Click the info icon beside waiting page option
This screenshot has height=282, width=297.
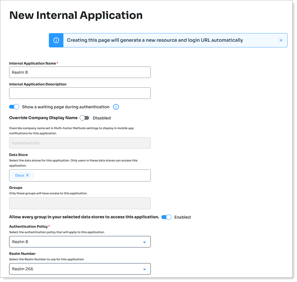116,107
